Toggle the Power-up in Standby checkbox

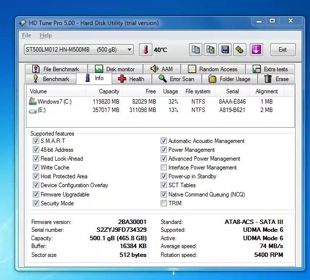point(164,176)
